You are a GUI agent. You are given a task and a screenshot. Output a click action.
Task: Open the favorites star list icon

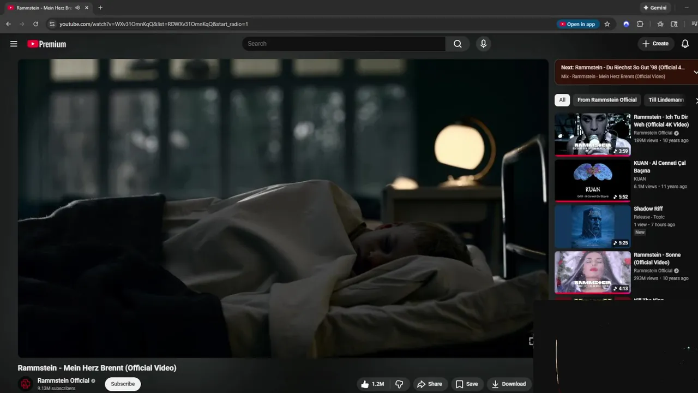pyautogui.click(x=660, y=24)
